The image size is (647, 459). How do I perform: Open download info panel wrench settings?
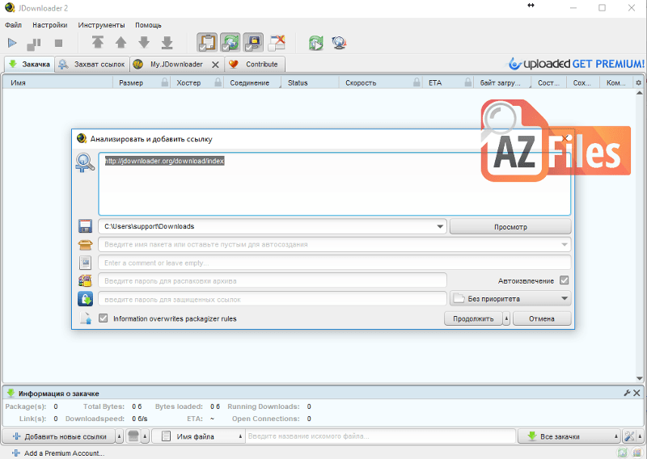[627, 393]
